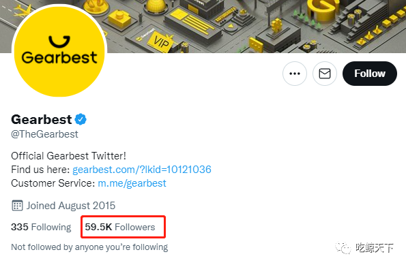406x265 pixels.
Task: Open the Gearbest yellow profile avatar
Action: tap(59, 52)
